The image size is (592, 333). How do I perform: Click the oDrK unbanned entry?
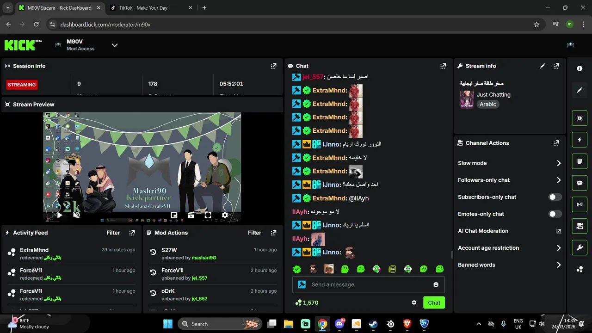pos(213,295)
